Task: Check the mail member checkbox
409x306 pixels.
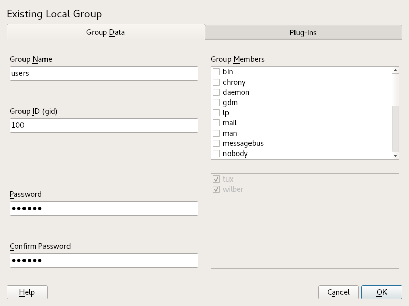Action: click(x=216, y=123)
